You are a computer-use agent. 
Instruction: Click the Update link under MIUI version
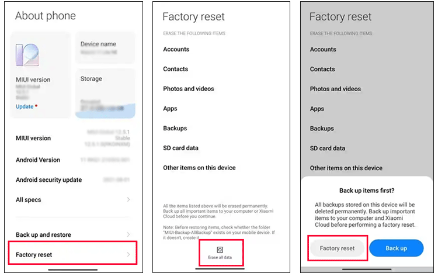point(25,106)
